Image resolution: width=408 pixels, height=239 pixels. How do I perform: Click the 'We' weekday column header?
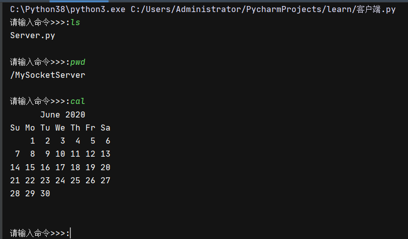60,128
